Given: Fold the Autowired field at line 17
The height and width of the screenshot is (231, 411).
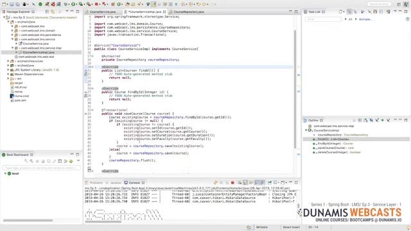Looking at the screenshot, I should [x=92, y=56].
